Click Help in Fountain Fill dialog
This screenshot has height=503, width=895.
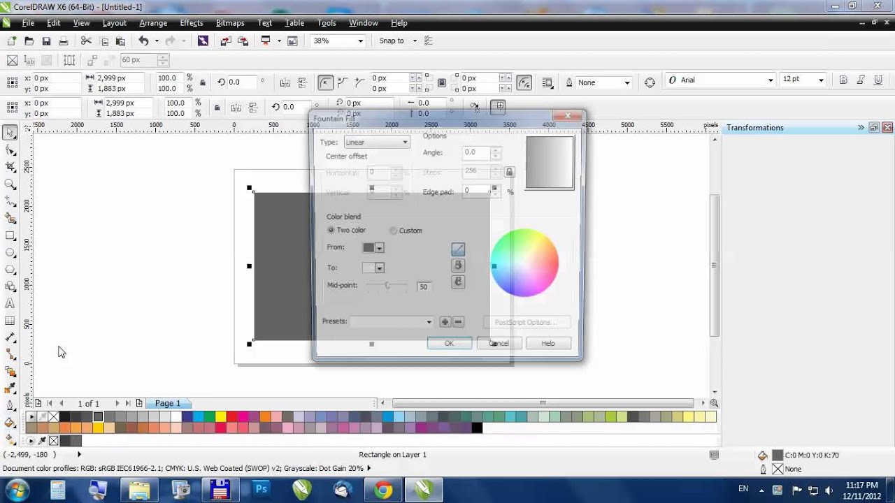pyautogui.click(x=548, y=343)
